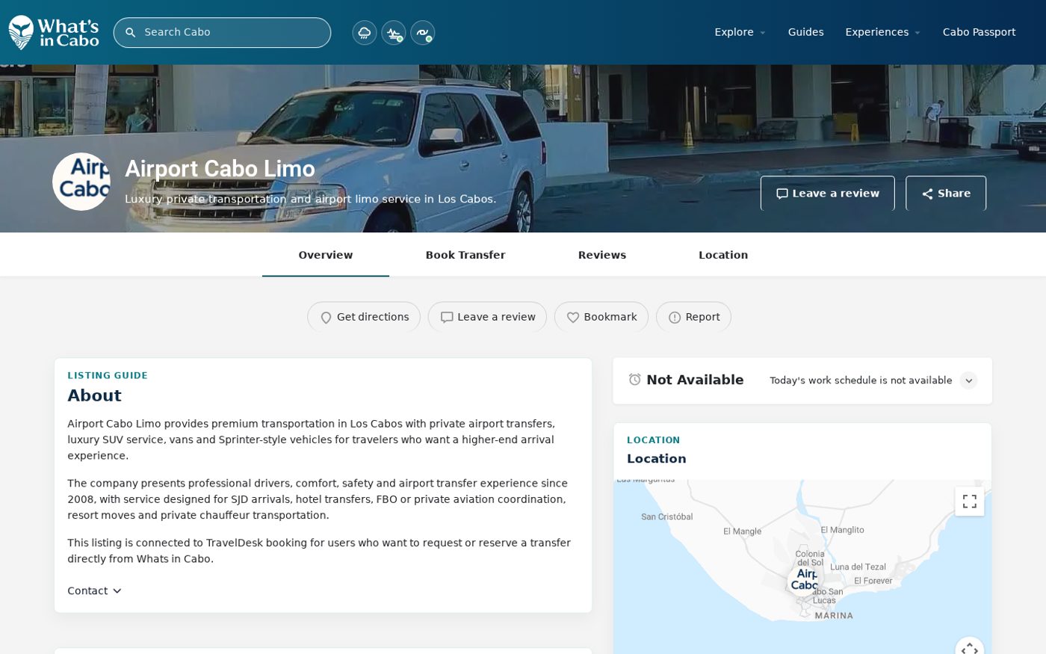Click the 'About' heading
1046x654 pixels.
pos(94,395)
